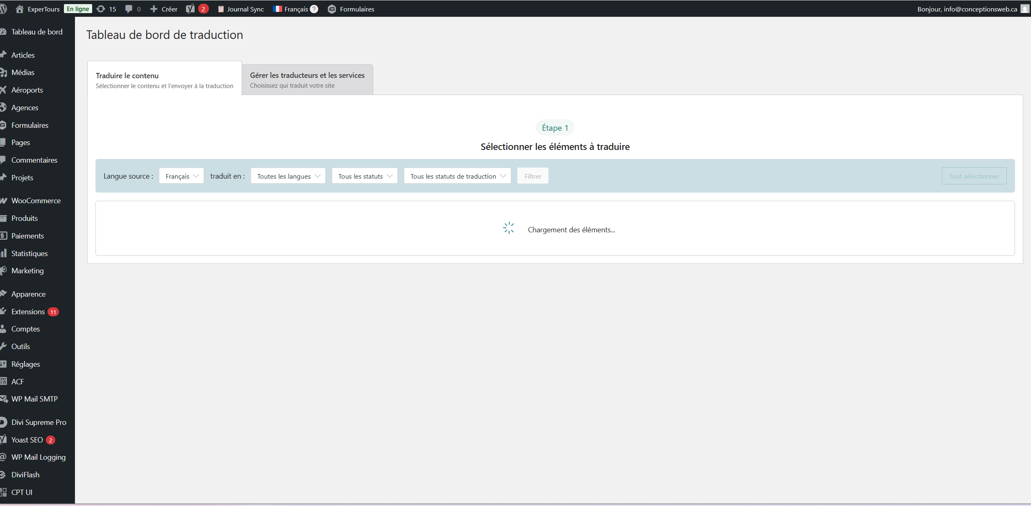This screenshot has width=1031, height=506.
Task: Click the En ligne status badge
Action: 78,9
